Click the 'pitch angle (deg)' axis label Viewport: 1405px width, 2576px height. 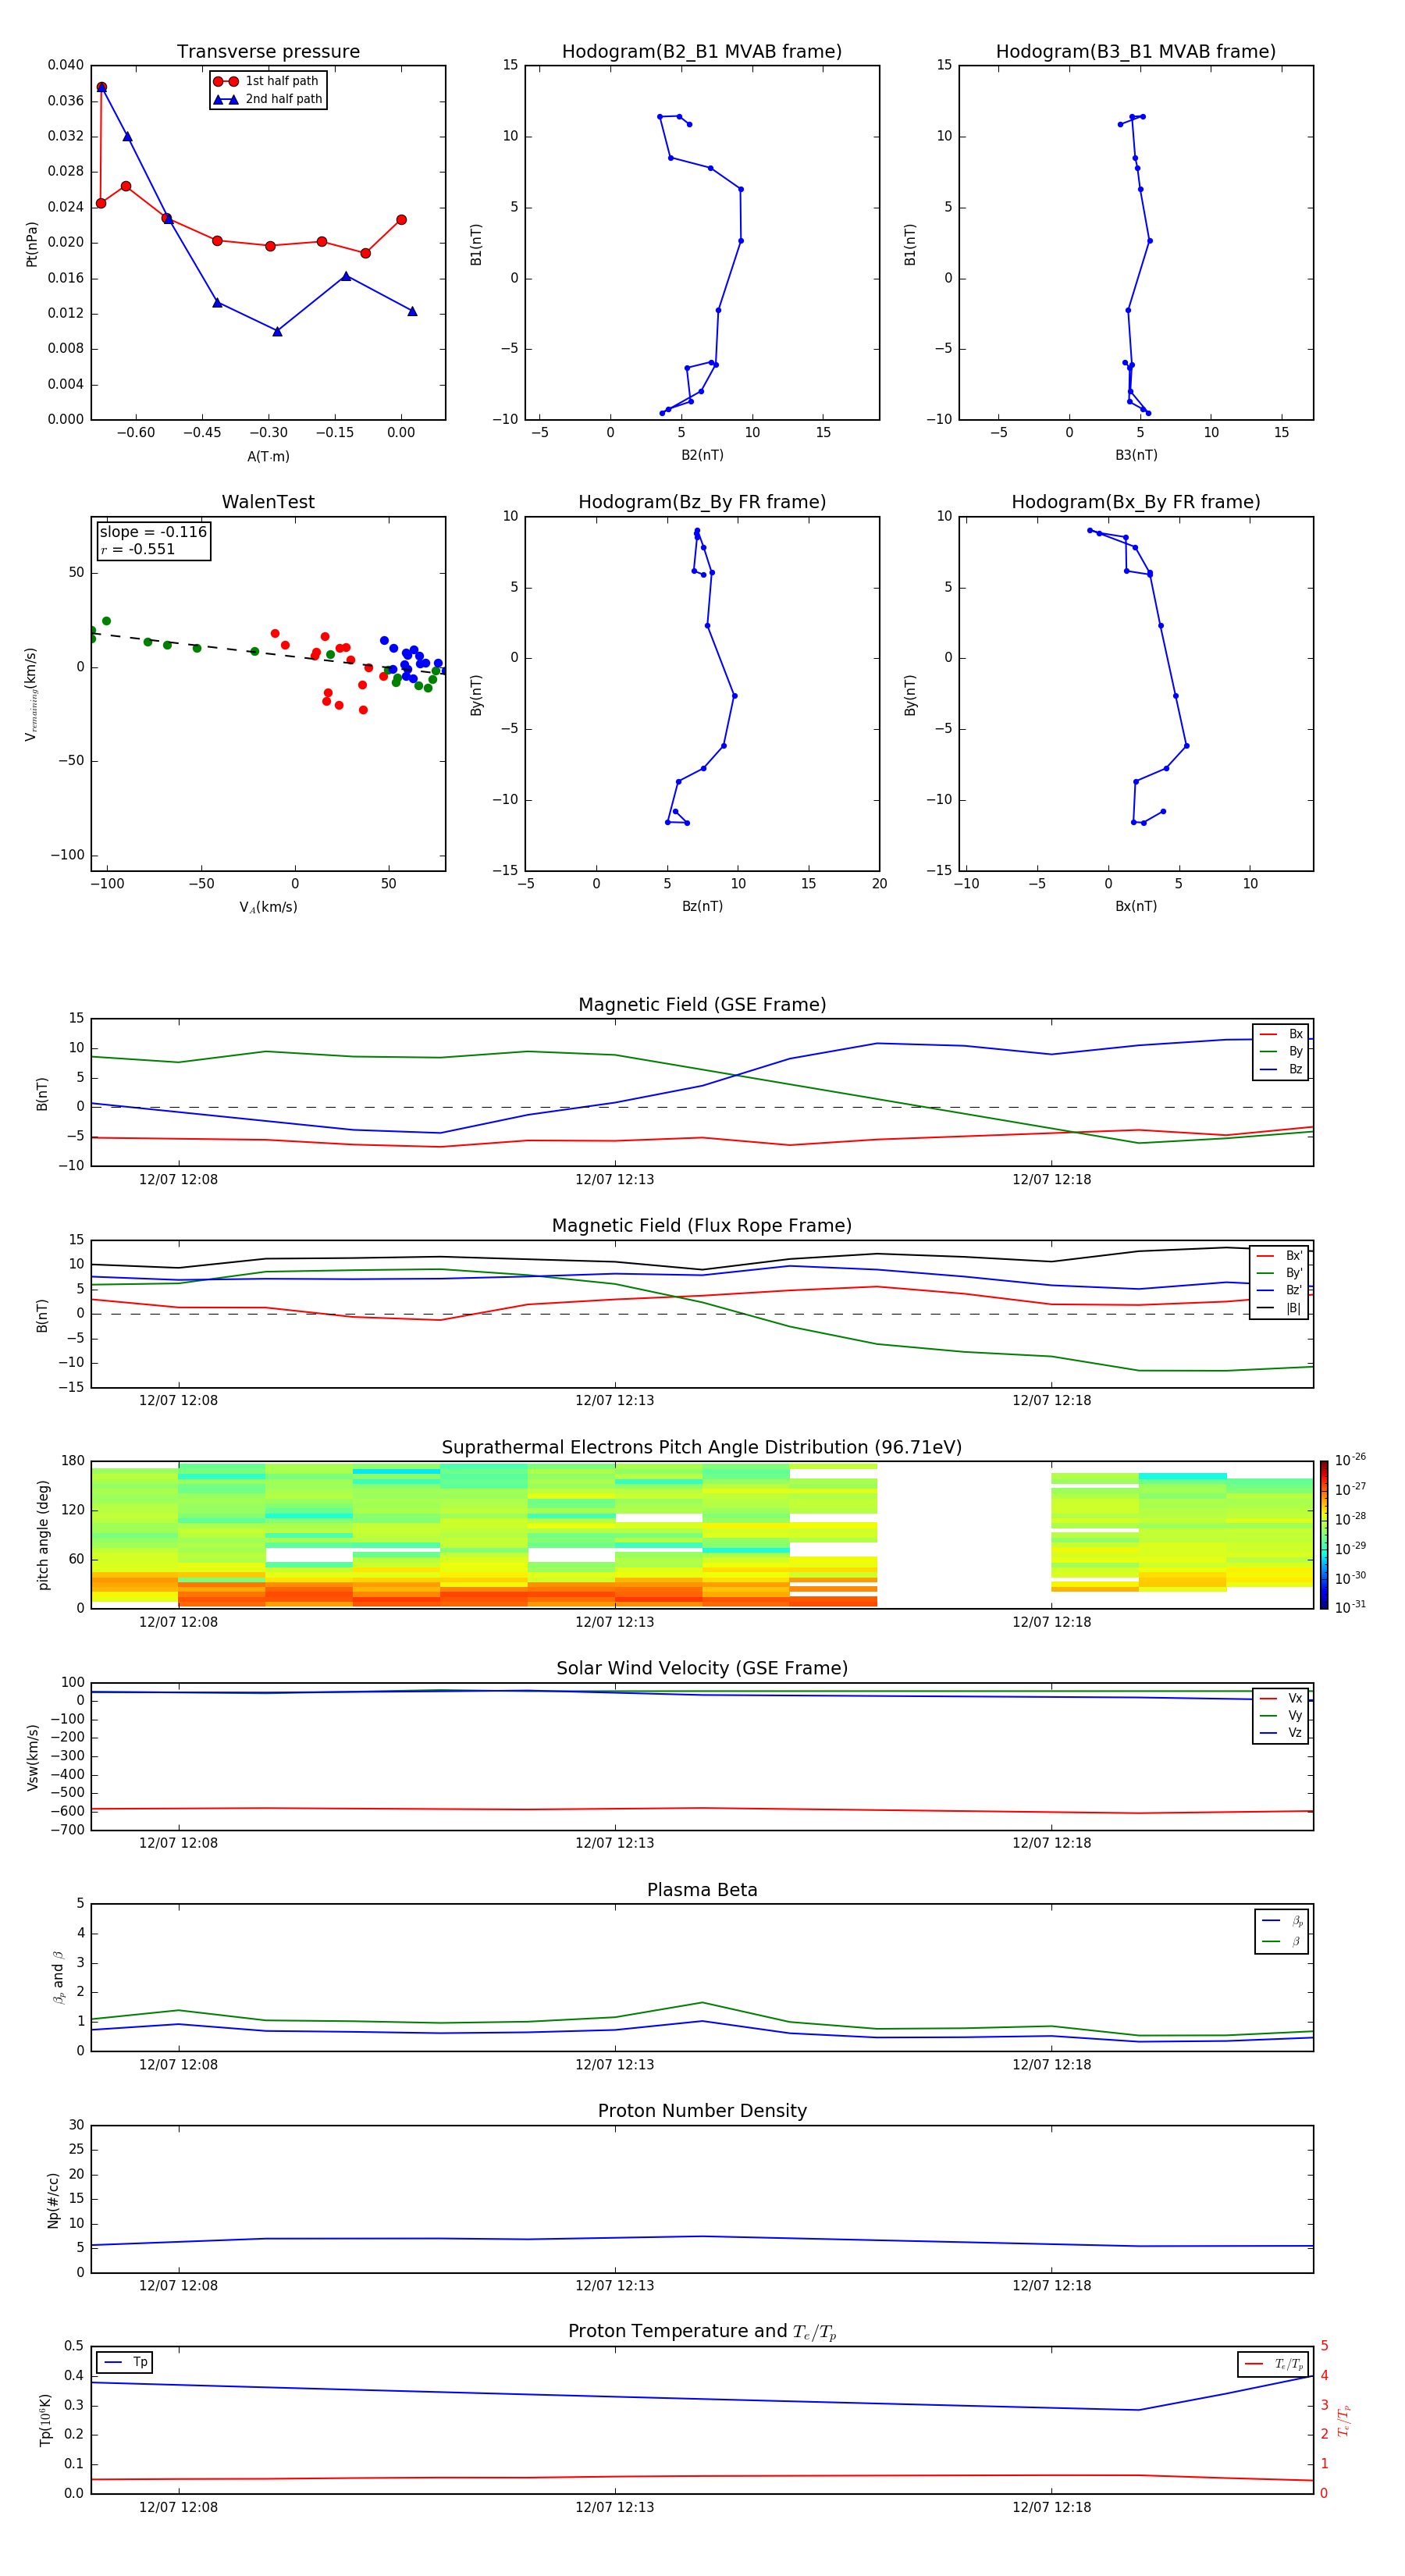[43, 1535]
